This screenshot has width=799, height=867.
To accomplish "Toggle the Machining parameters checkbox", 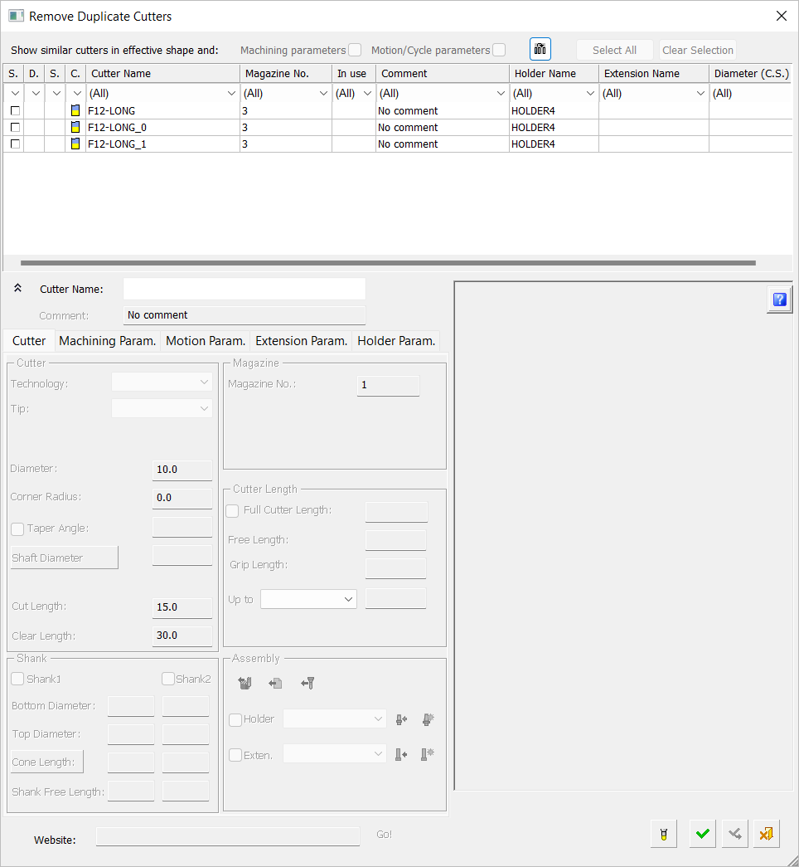I will click(355, 50).
